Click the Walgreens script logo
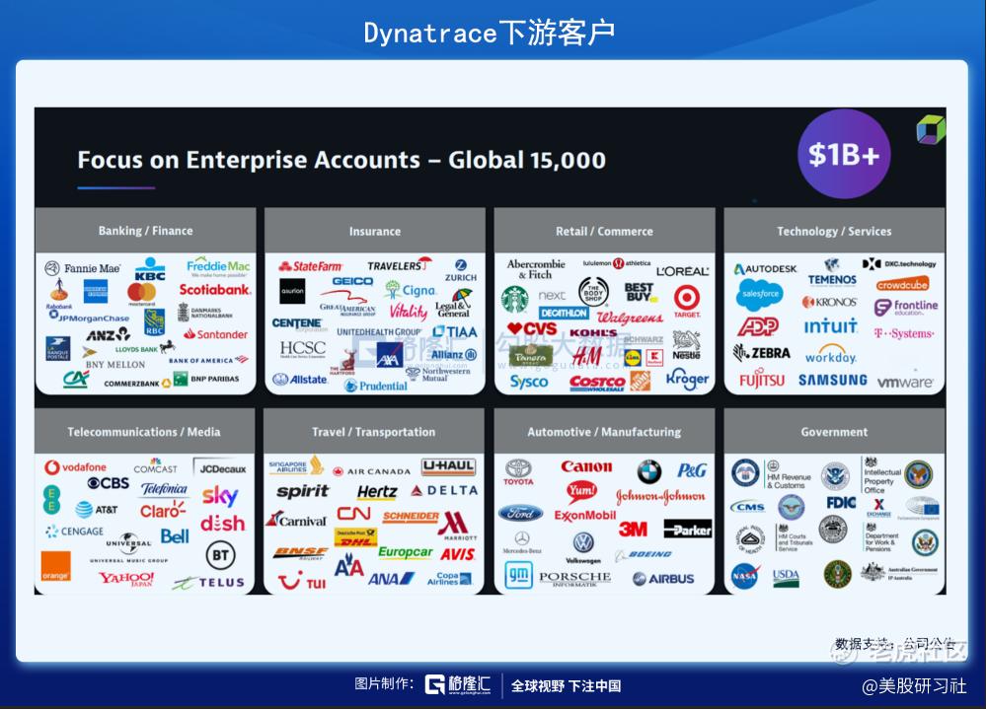The image size is (986, 709). tap(630, 318)
